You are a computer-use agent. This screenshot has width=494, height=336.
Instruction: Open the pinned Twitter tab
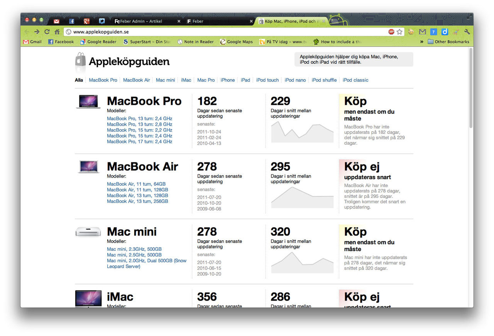click(102, 21)
